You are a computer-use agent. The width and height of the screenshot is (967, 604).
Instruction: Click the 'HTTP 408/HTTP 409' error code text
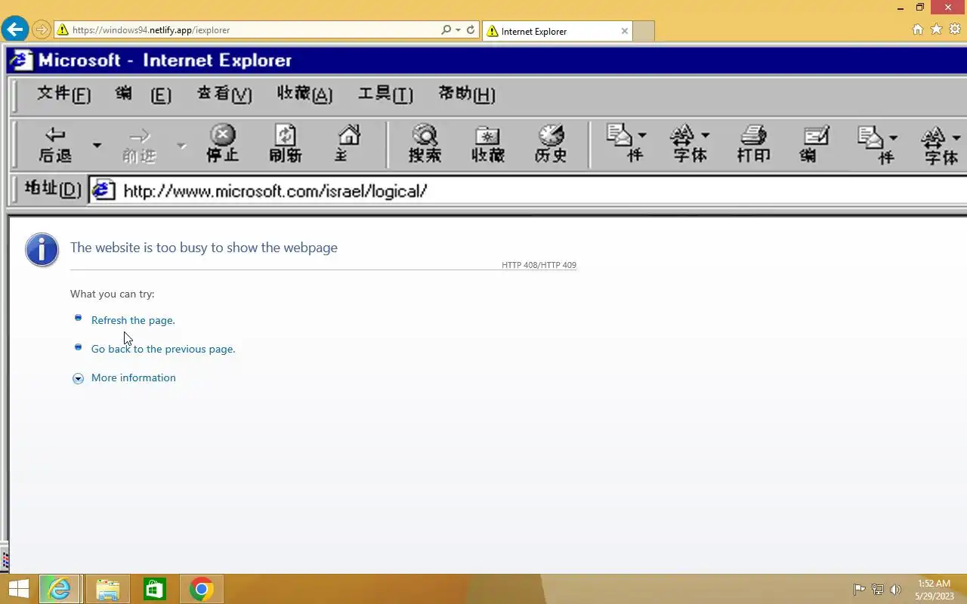[539, 265]
